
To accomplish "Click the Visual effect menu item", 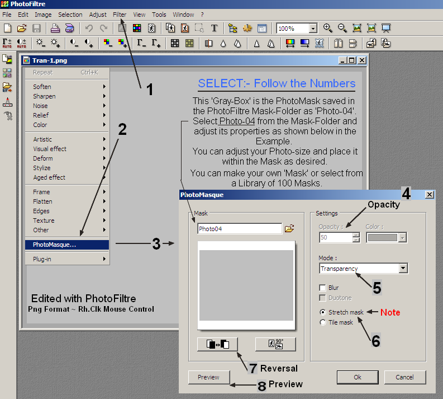I will pyautogui.click(x=67, y=149).
